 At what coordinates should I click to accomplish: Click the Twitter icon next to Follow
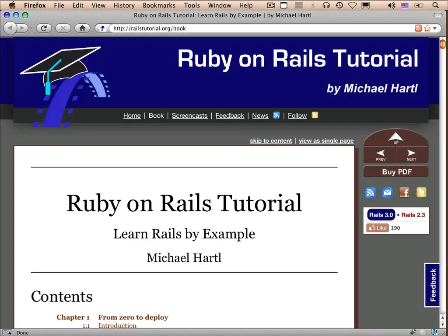[x=315, y=115]
